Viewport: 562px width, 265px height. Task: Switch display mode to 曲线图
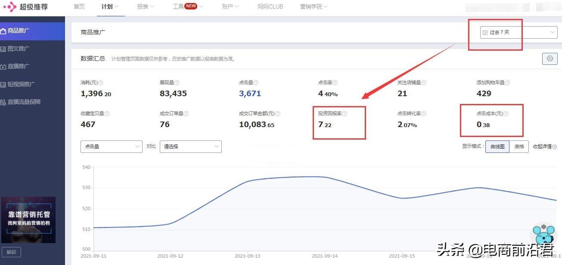(497, 146)
